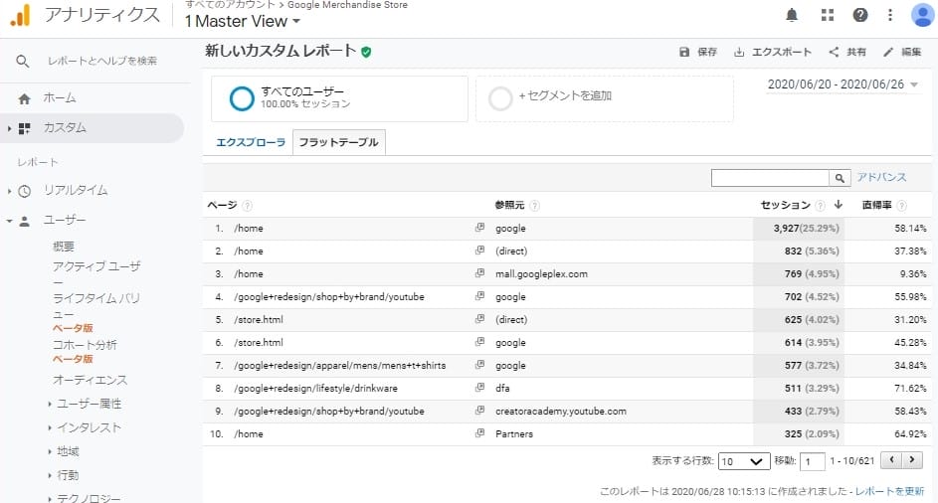938x503 pixels.
Task: Open the rows-per-page dropdown showing 10
Action: 744,461
